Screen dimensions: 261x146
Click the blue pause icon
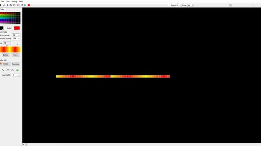click(x=22, y=5)
